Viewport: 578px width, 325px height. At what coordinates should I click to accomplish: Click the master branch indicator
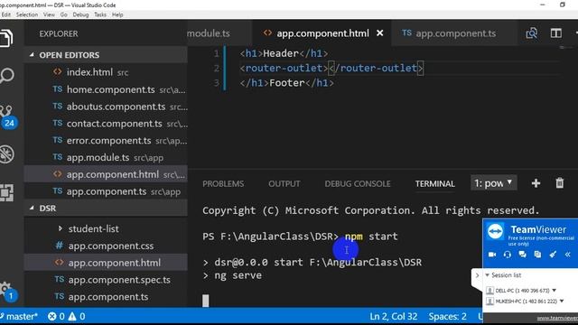tap(19, 316)
